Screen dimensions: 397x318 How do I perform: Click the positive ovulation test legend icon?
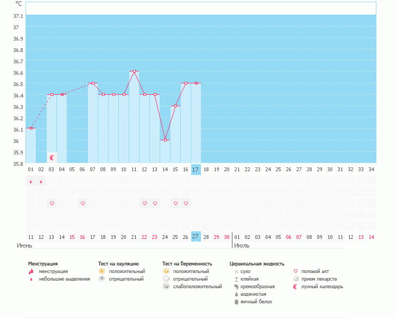[x=102, y=271]
